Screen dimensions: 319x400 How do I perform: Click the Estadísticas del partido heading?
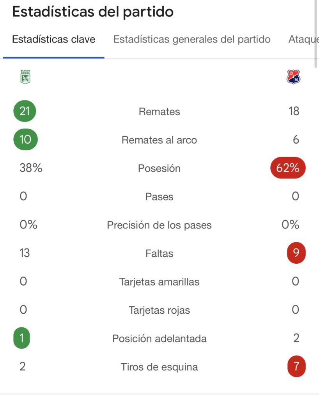pyautogui.click(x=93, y=12)
